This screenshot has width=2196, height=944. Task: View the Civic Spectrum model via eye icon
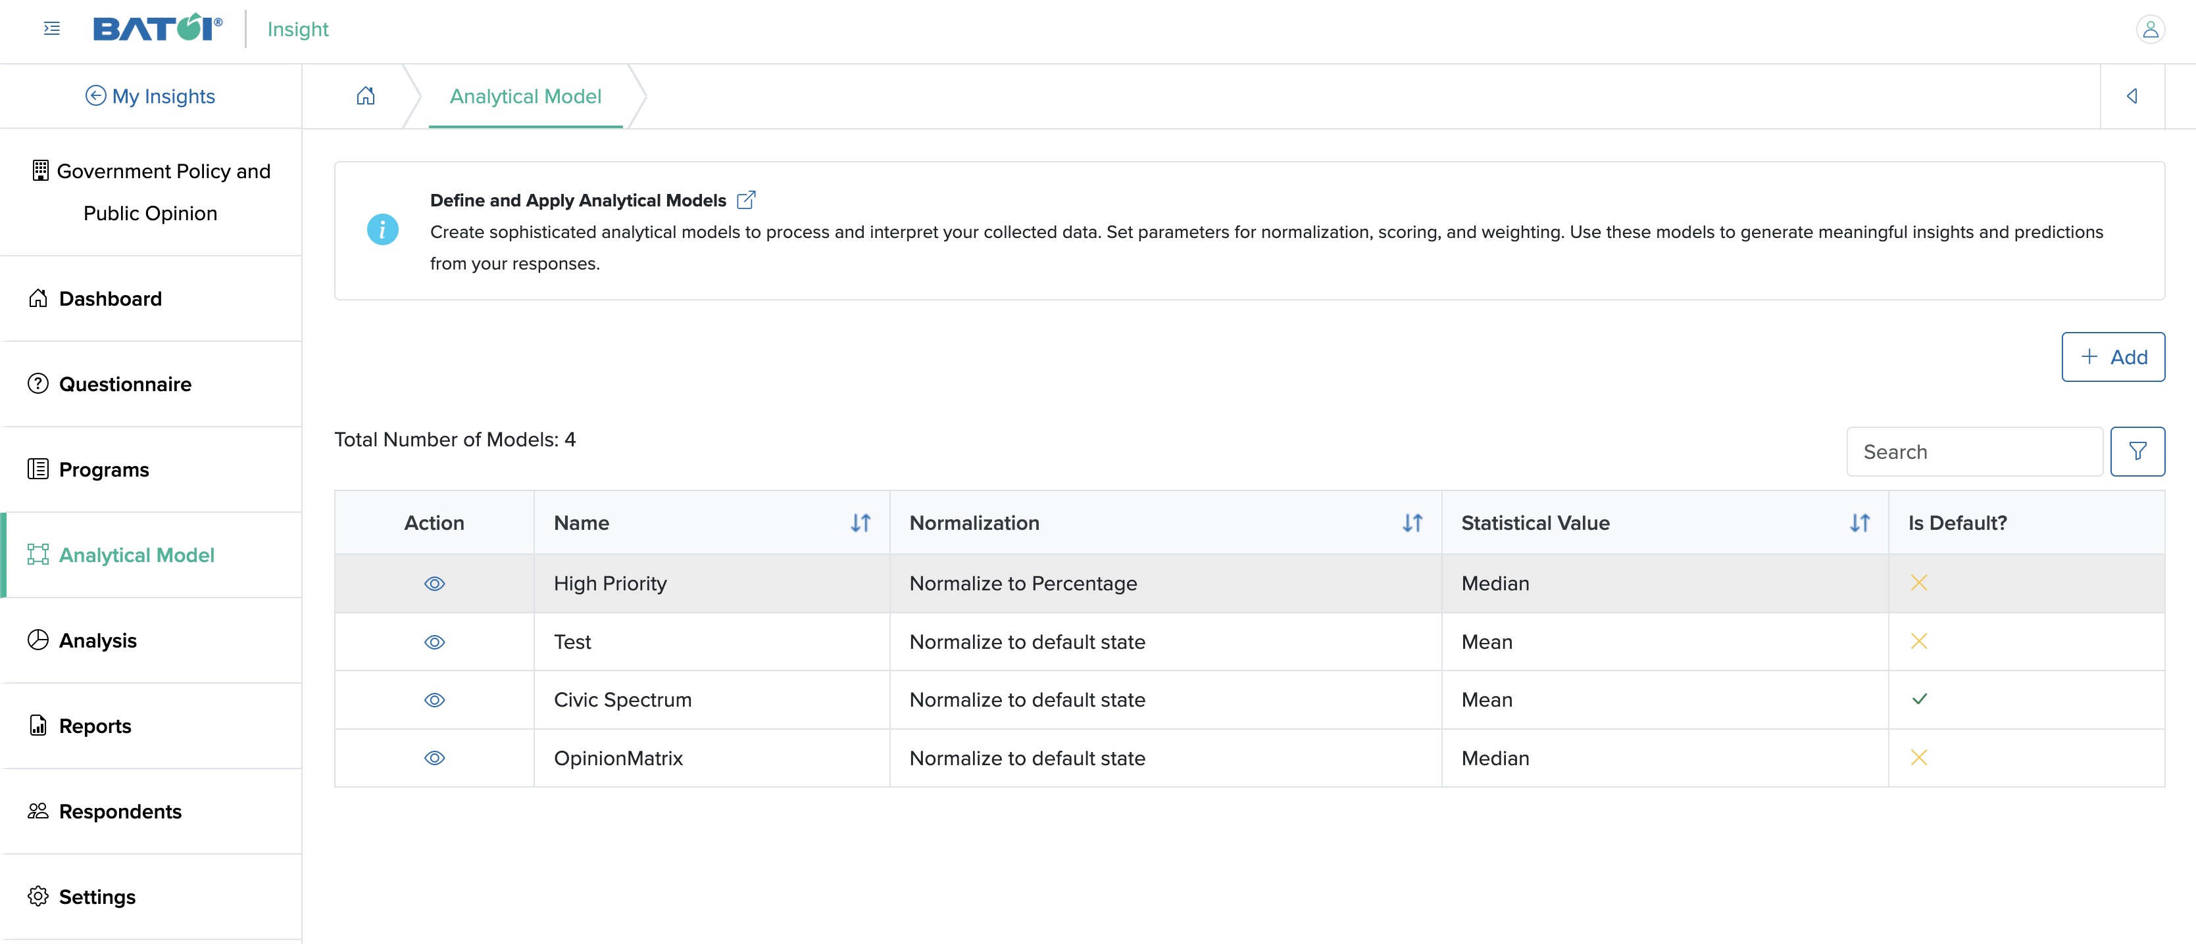tap(435, 700)
